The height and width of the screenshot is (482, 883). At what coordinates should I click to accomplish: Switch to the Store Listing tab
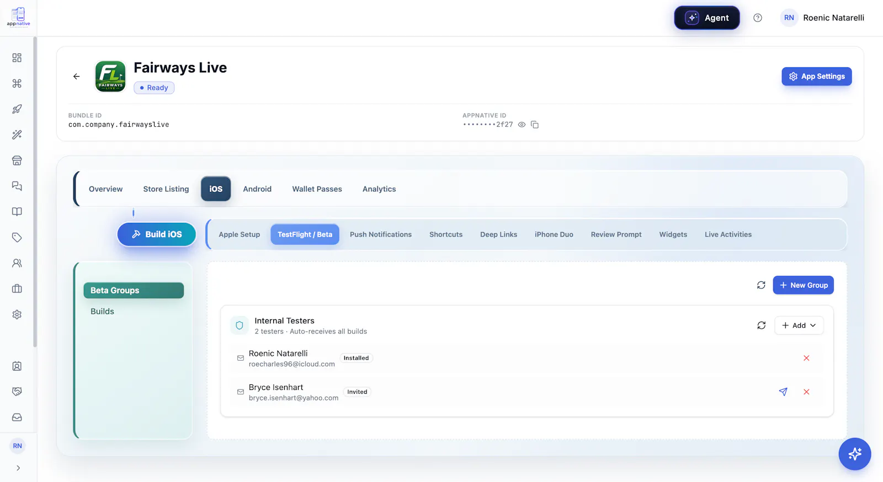click(166, 189)
